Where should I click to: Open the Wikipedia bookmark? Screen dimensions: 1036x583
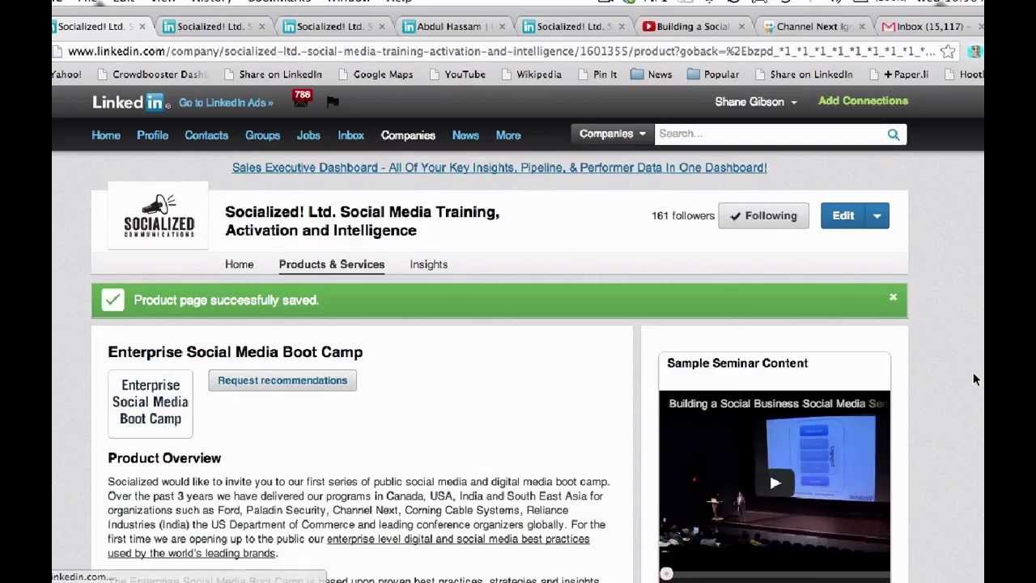[x=531, y=74]
